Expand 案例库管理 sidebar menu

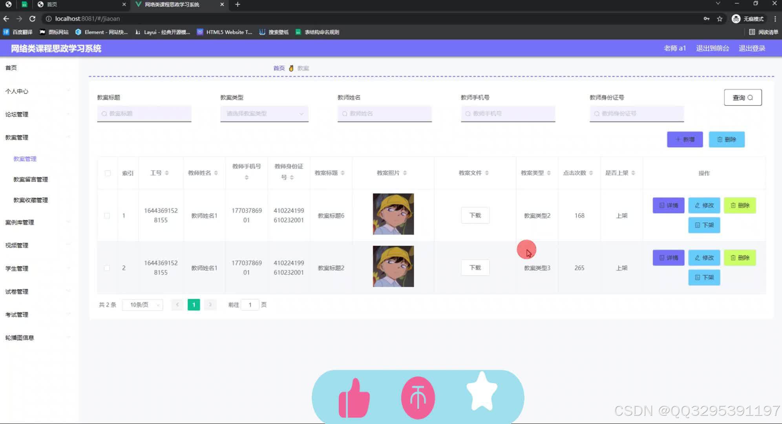pos(38,222)
